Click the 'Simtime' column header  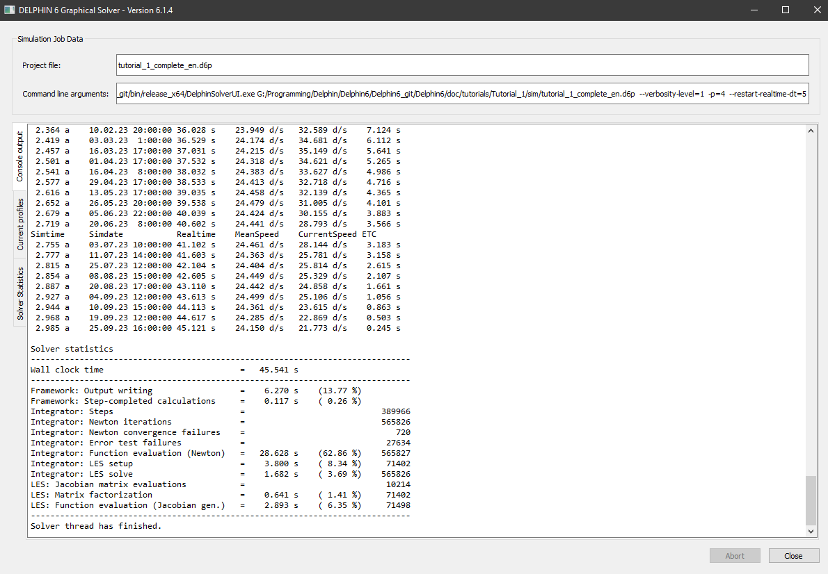pos(47,234)
